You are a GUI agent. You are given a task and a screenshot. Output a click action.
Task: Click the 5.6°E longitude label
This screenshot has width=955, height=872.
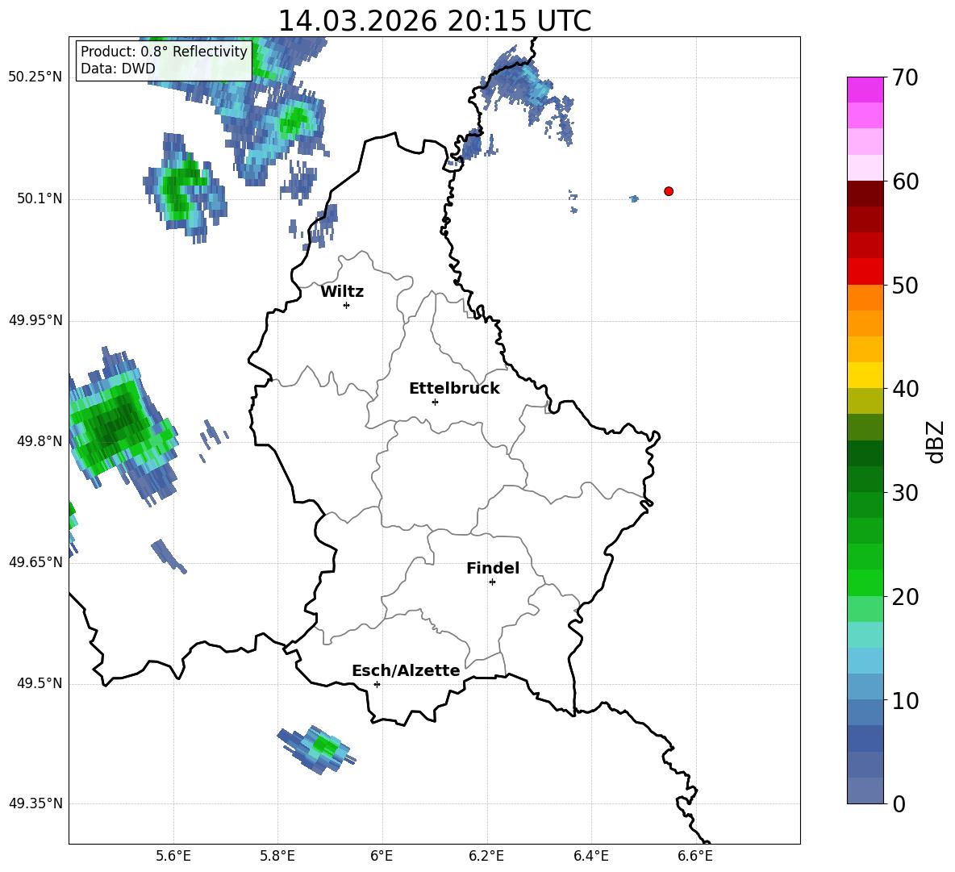173,856
